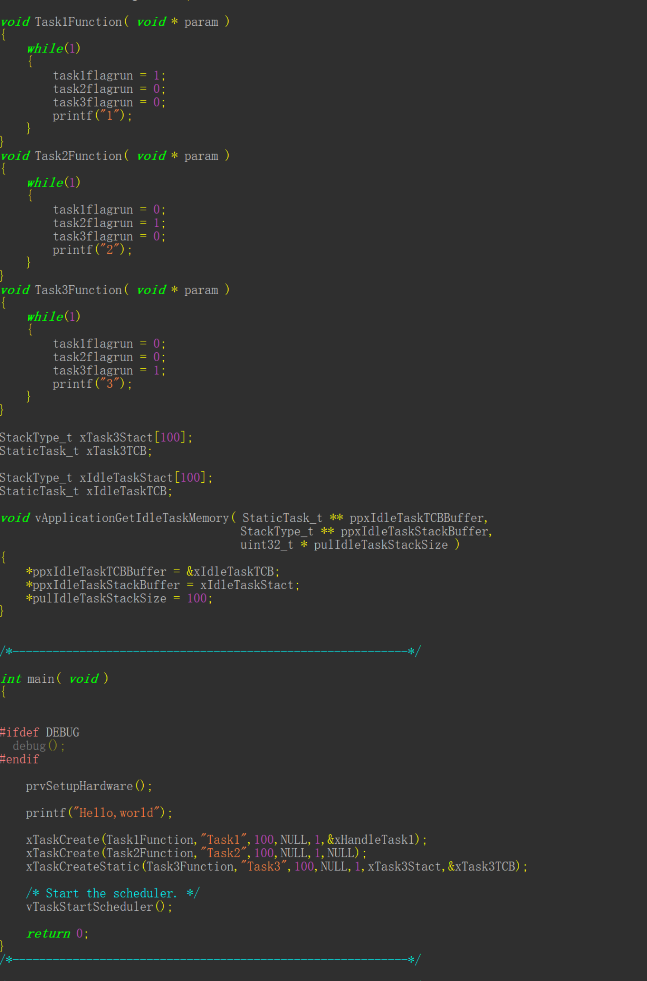Click 'StackType_t xTask3Stact[100];' line
The image size is (647, 981).
click(96, 438)
